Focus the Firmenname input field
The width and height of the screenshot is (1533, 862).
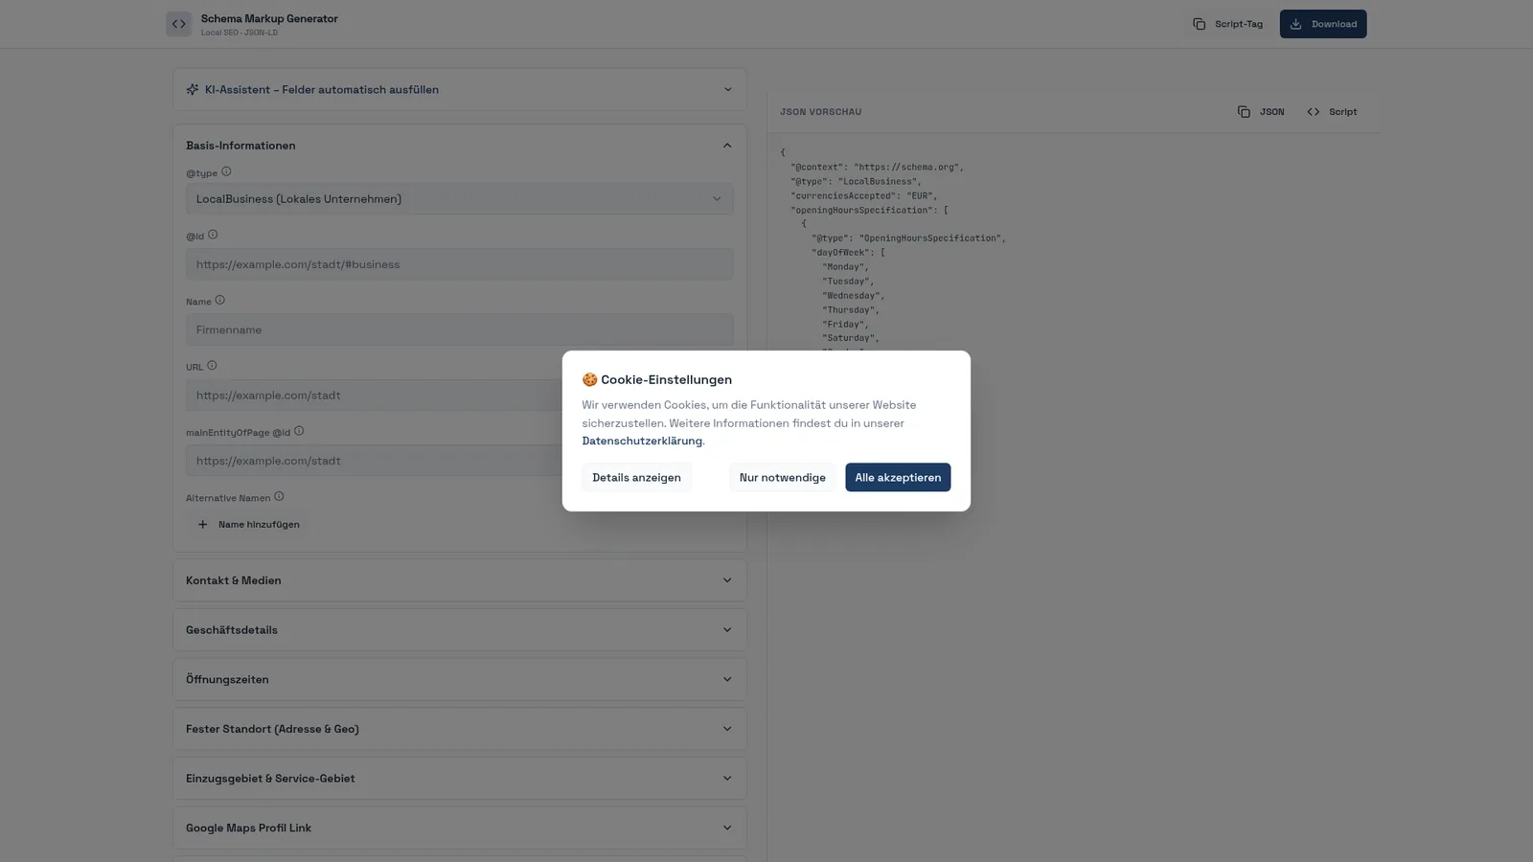tap(460, 329)
